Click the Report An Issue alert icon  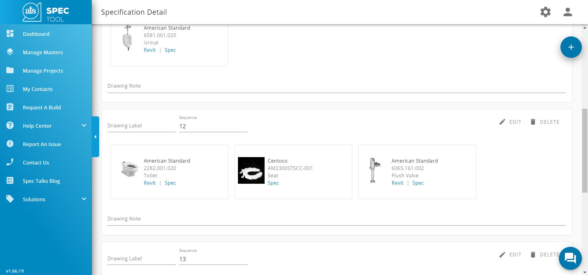pyautogui.click(x=10, y=144)
